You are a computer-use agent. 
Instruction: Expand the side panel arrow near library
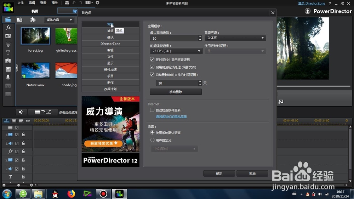[x=17, y=68]
